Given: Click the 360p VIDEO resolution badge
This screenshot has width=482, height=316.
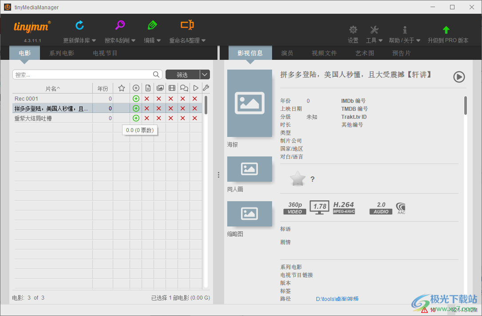Looking at the screenshot, I should click(295, 208).
